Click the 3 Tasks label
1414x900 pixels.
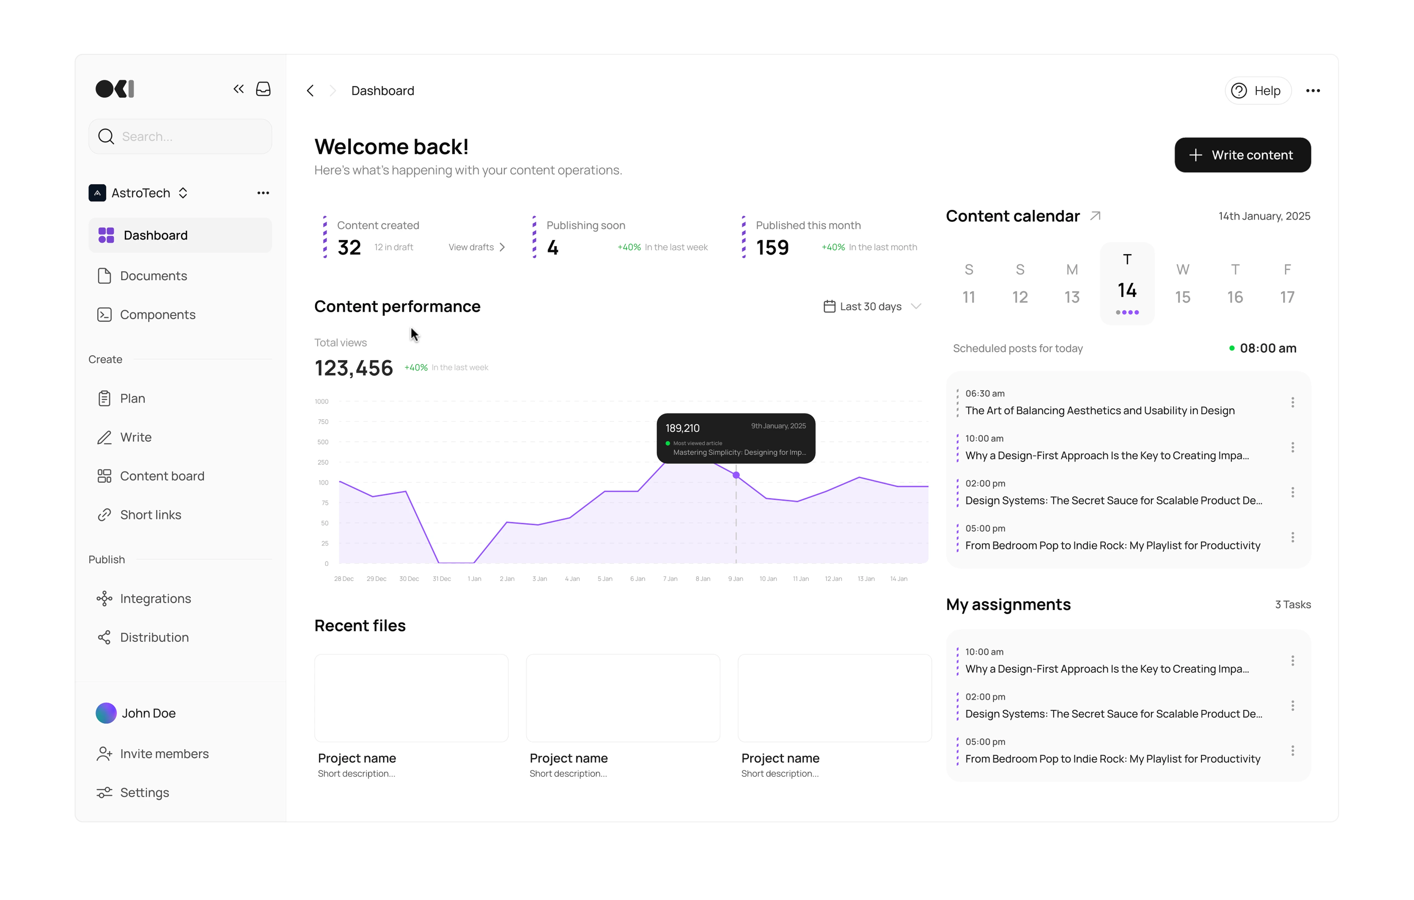point(1292,605)
